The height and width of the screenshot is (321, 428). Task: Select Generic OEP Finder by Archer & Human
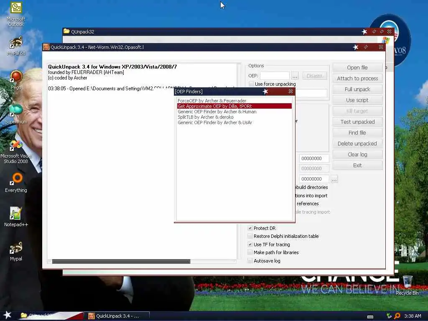pos(234,112)
